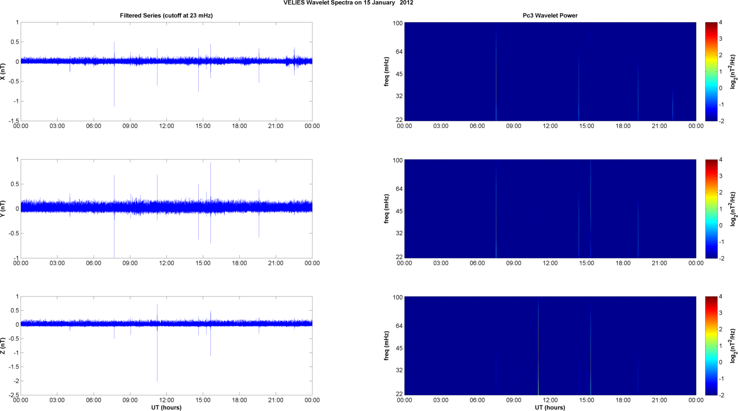Click '-0.5' tick on Y (nT) axis

coord(13,234)
